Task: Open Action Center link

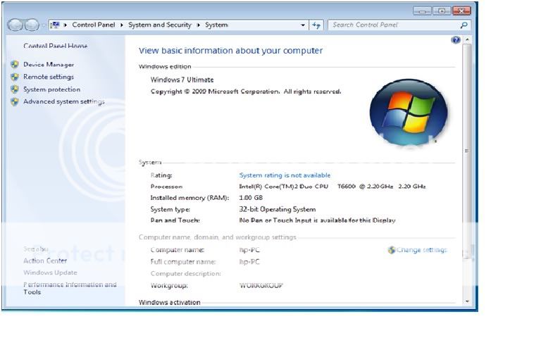Action: [x=45, y=261]
